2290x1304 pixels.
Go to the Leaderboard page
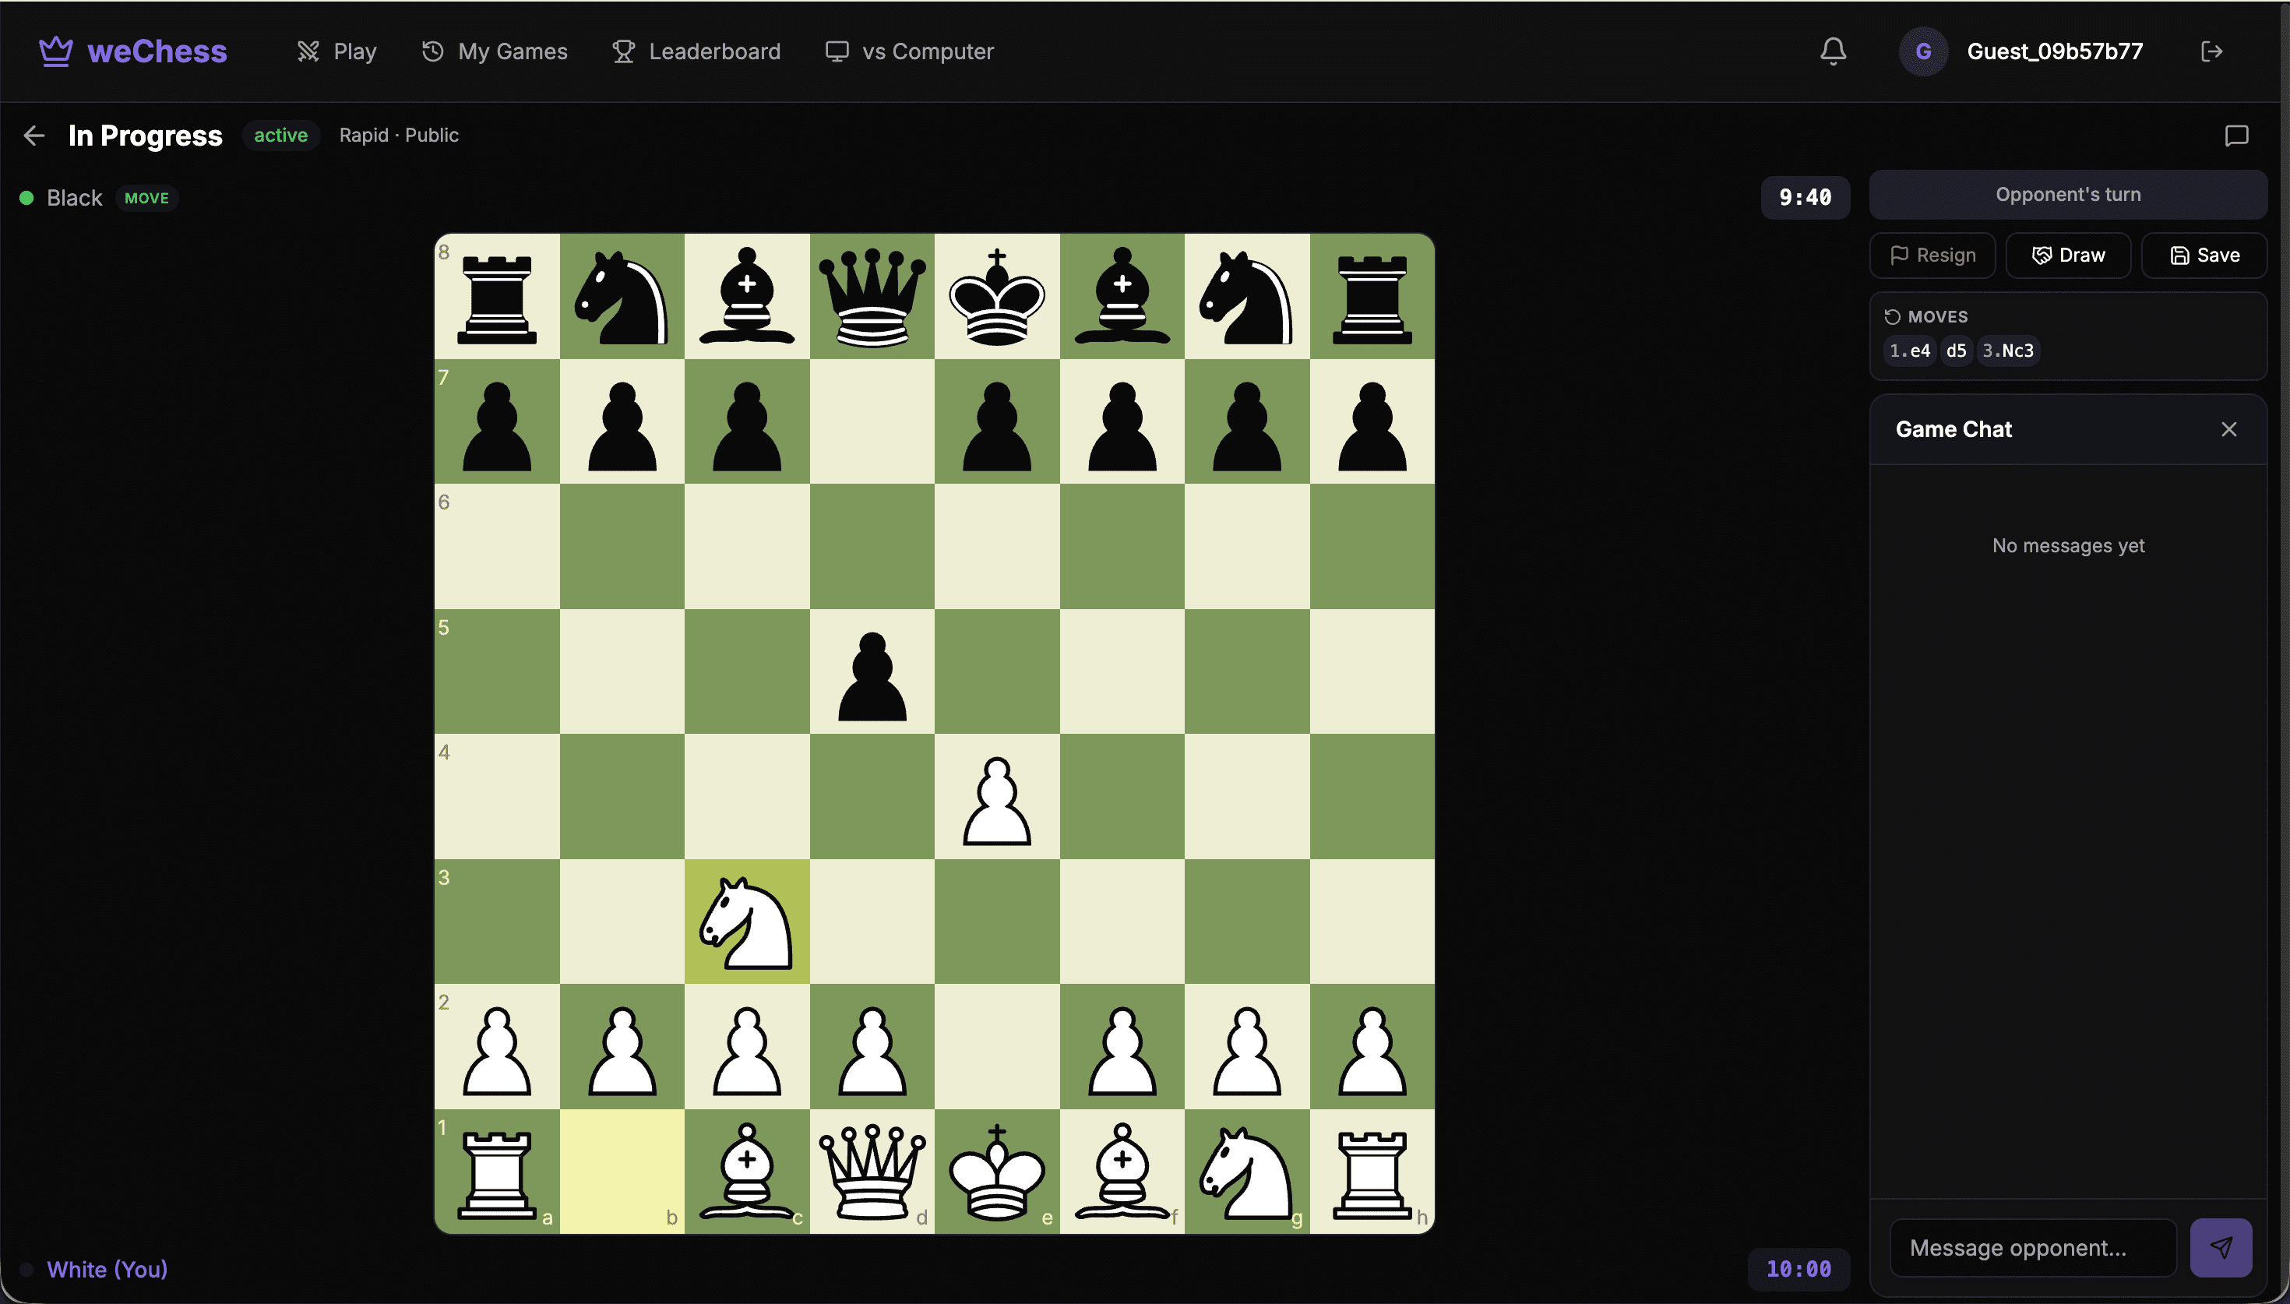696,51
